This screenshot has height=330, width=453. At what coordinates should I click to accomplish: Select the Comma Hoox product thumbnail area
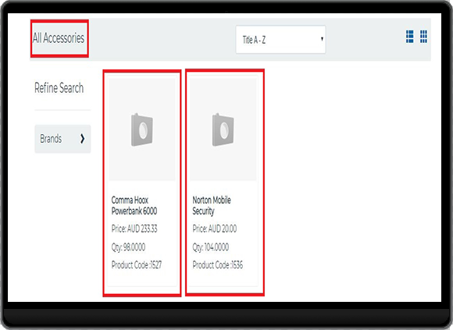click(142, 130)
